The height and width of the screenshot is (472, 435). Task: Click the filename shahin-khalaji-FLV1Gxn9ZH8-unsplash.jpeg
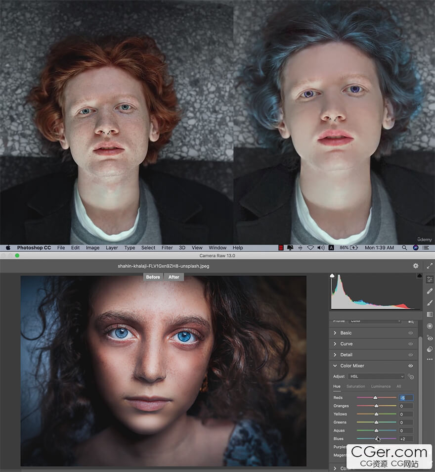(x=163, y=266)
